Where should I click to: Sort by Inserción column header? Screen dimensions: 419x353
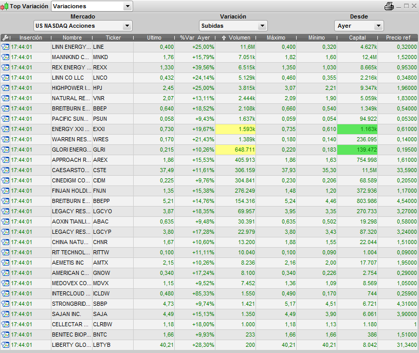31,38
